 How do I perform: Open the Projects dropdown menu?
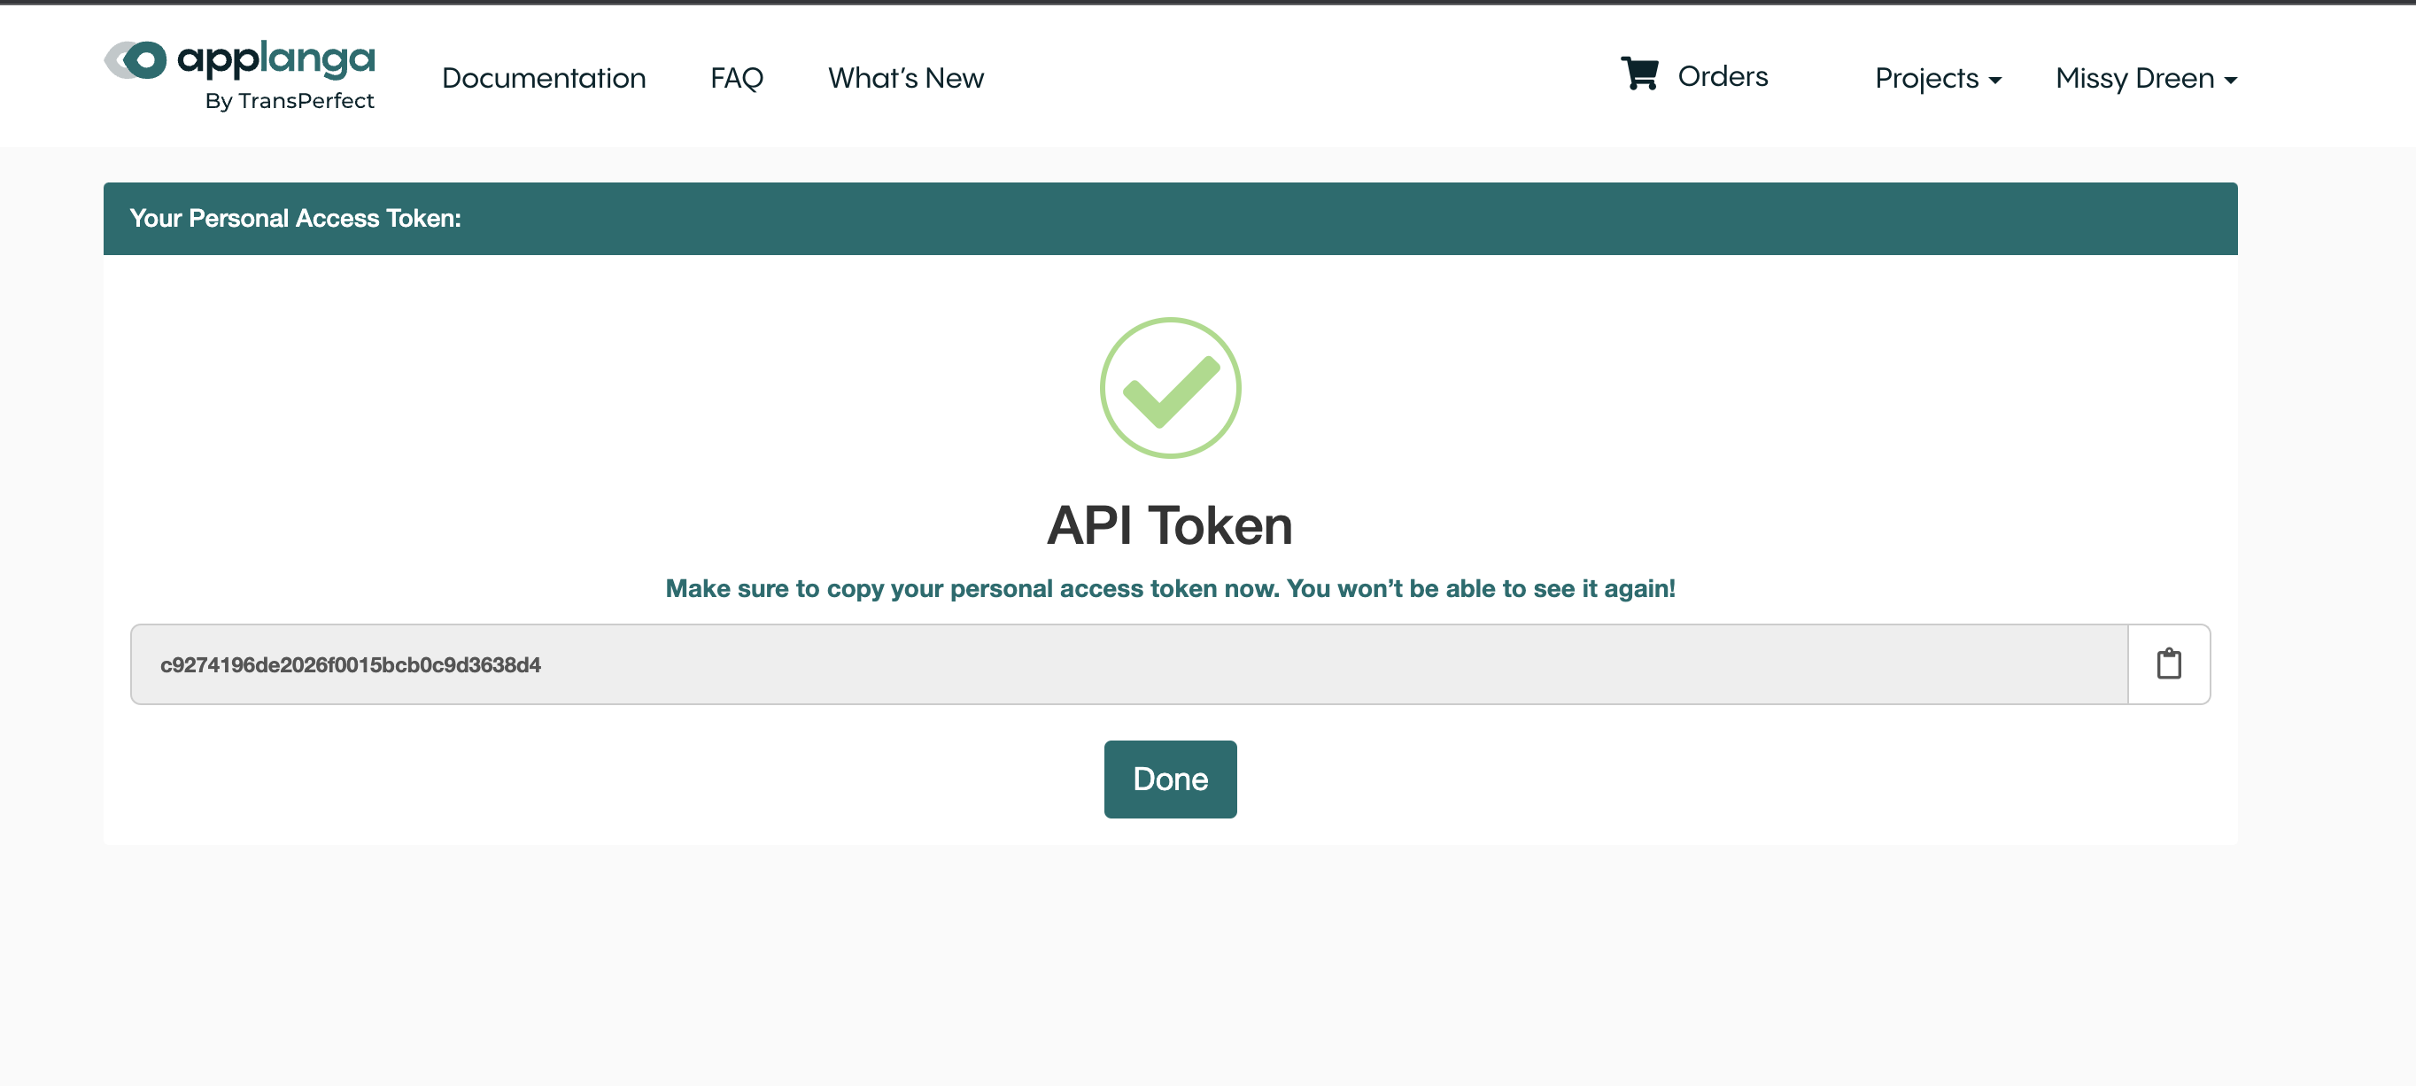click(1938, 78)
